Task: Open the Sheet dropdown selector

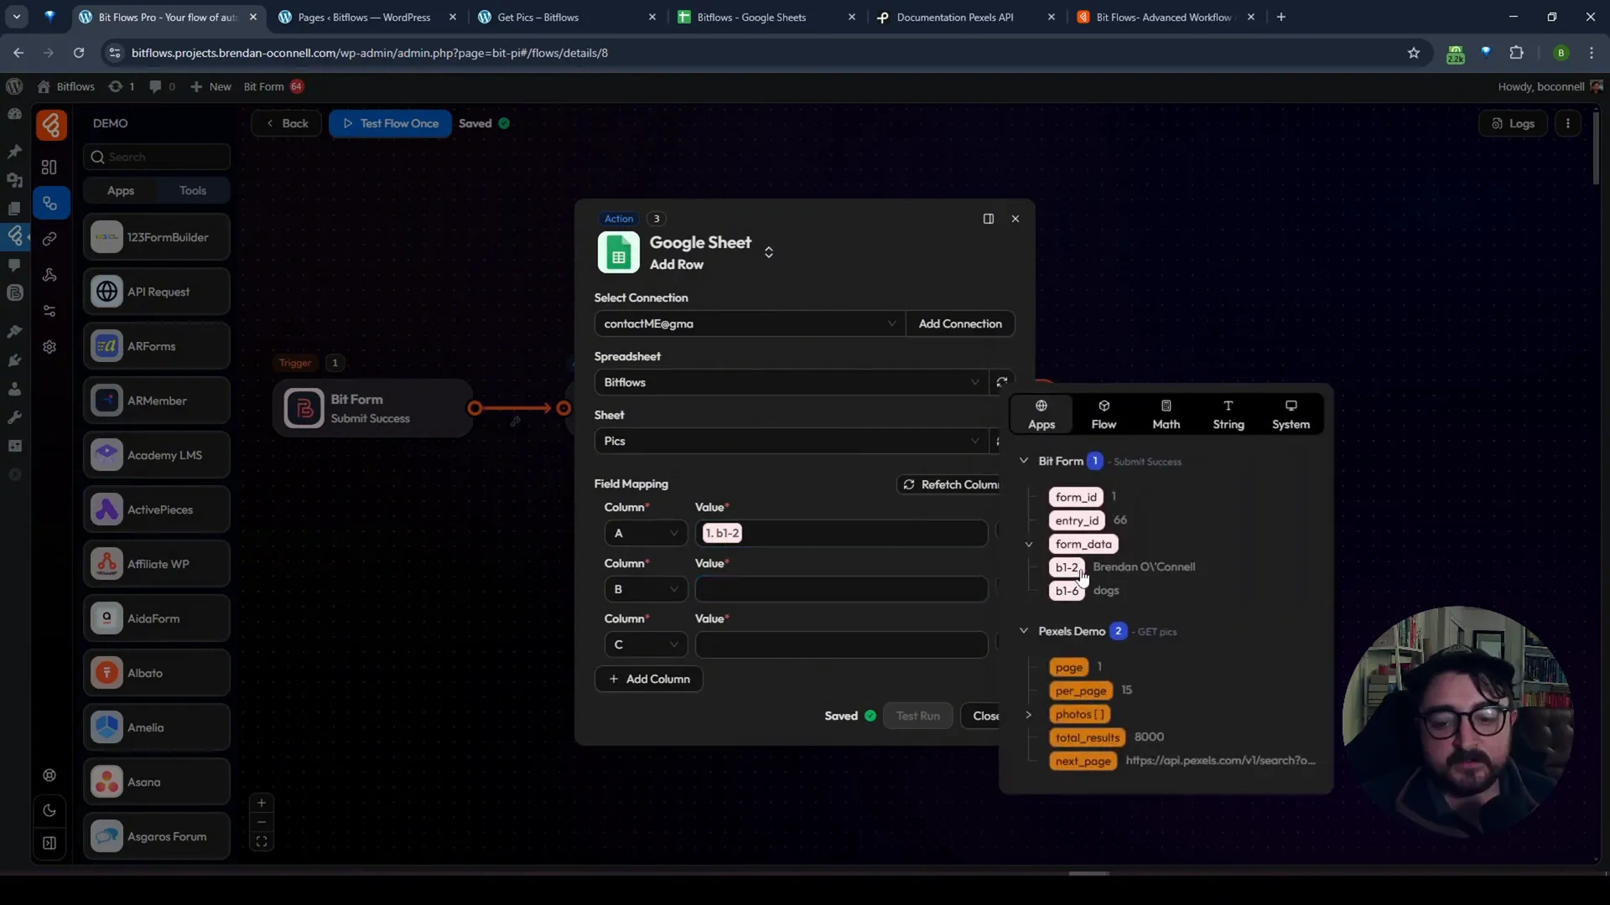Action: 788,440
